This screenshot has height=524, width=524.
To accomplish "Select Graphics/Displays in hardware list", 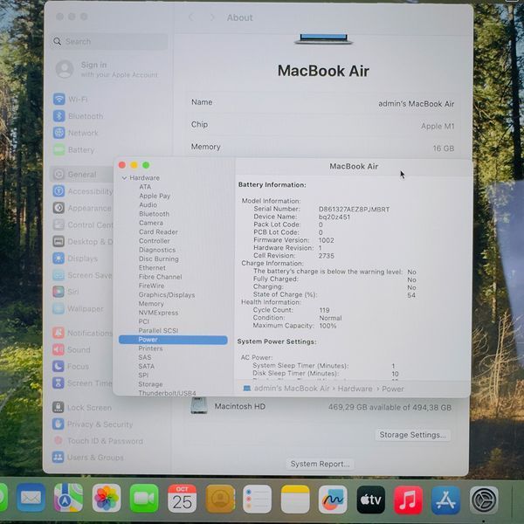I will 167,295.
